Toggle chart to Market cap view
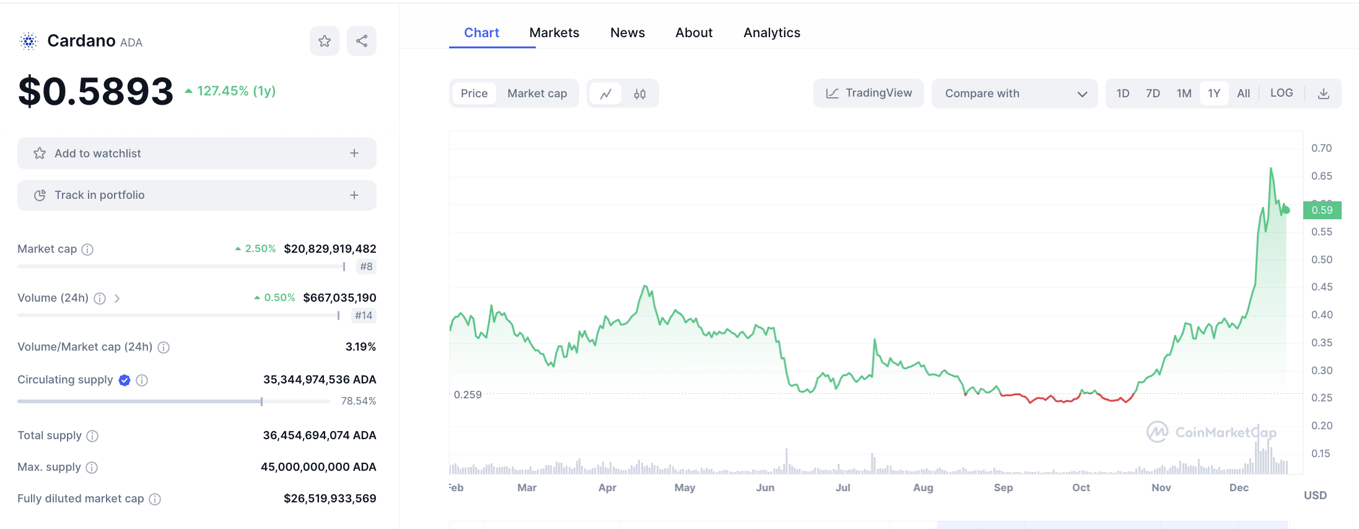This screenshot has width=1359, height=529. coord(536,94)
